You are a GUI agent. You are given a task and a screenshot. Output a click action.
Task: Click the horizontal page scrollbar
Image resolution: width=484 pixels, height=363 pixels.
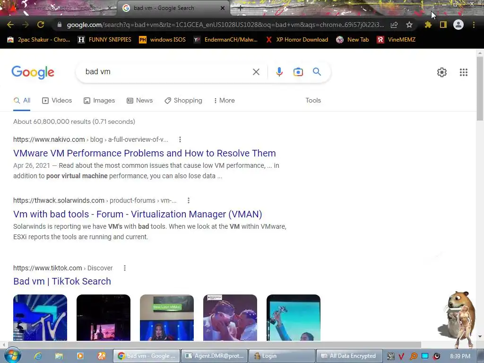coord(215,345)
